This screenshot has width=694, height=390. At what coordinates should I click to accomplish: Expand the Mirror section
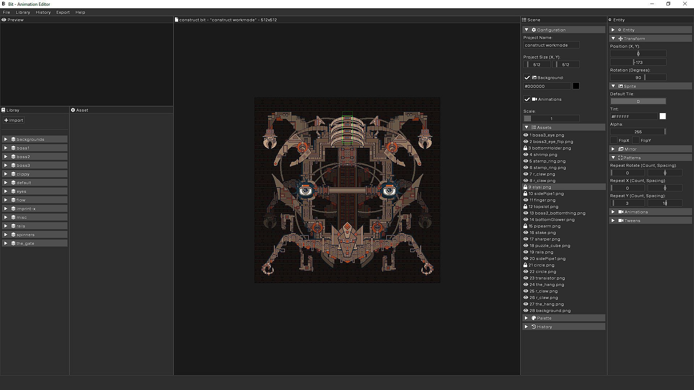click(613, 149)
